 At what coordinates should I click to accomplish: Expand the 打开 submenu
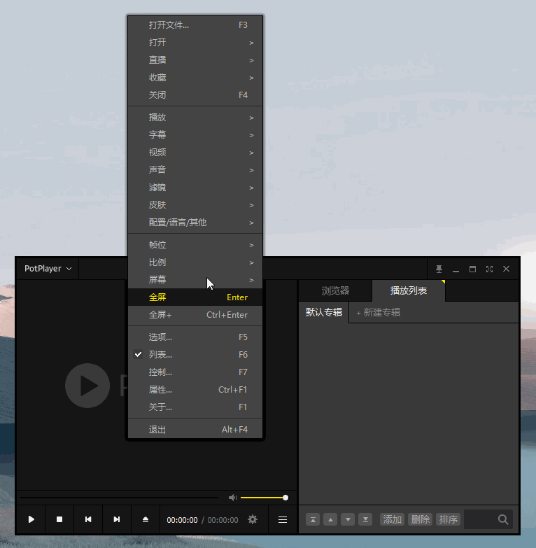click(195, 43)
